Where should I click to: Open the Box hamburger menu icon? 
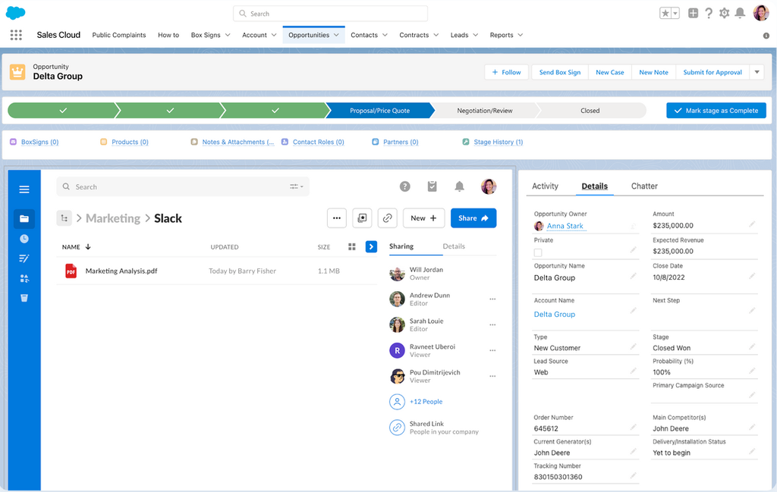point(24,190)
